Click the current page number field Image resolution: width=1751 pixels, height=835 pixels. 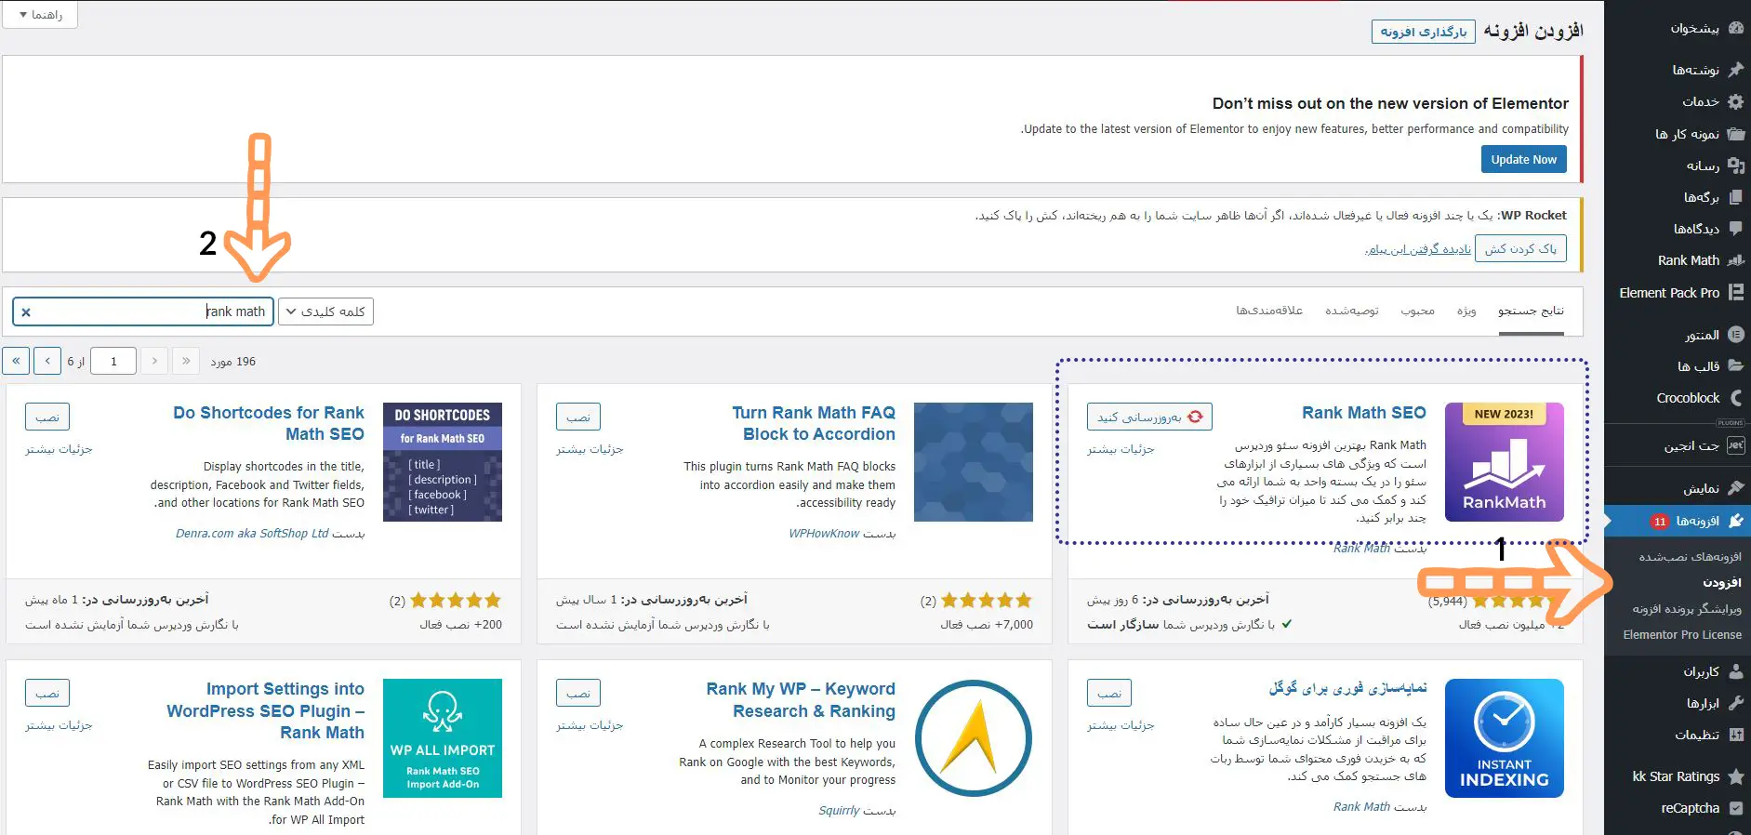[113, 361]
